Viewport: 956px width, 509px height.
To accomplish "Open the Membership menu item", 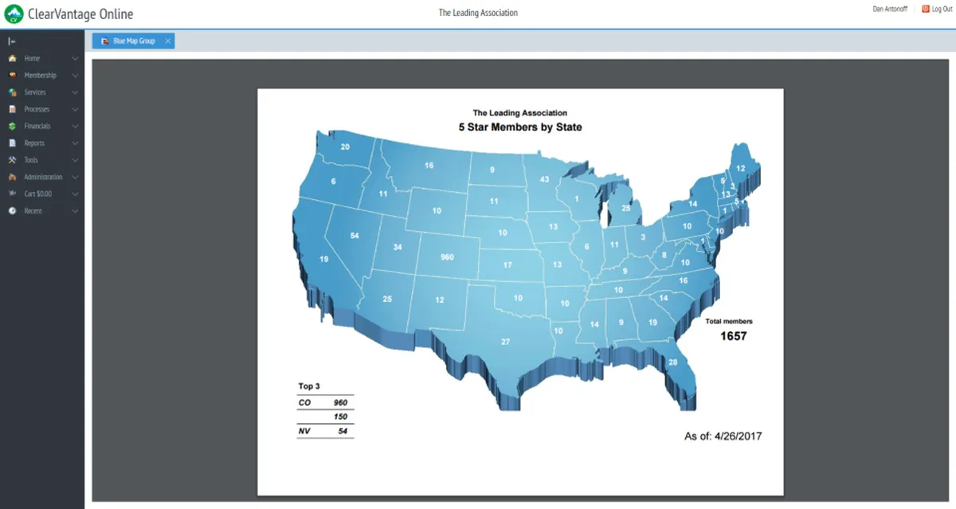I will coord(40,75).
